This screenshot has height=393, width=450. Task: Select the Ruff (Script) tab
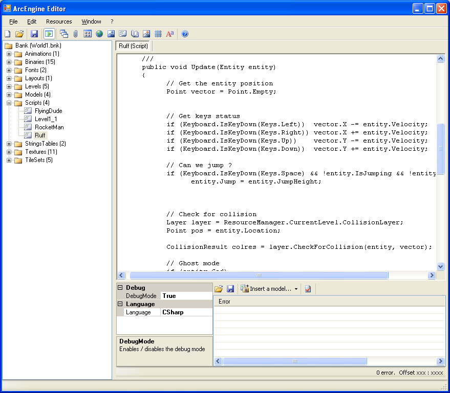(x=133, y=46)
